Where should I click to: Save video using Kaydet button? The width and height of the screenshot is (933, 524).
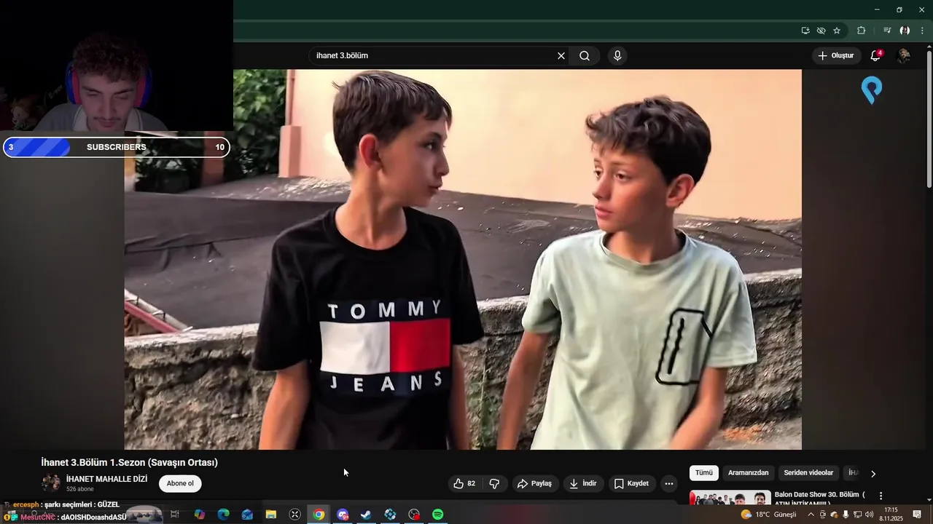(631, 483)
